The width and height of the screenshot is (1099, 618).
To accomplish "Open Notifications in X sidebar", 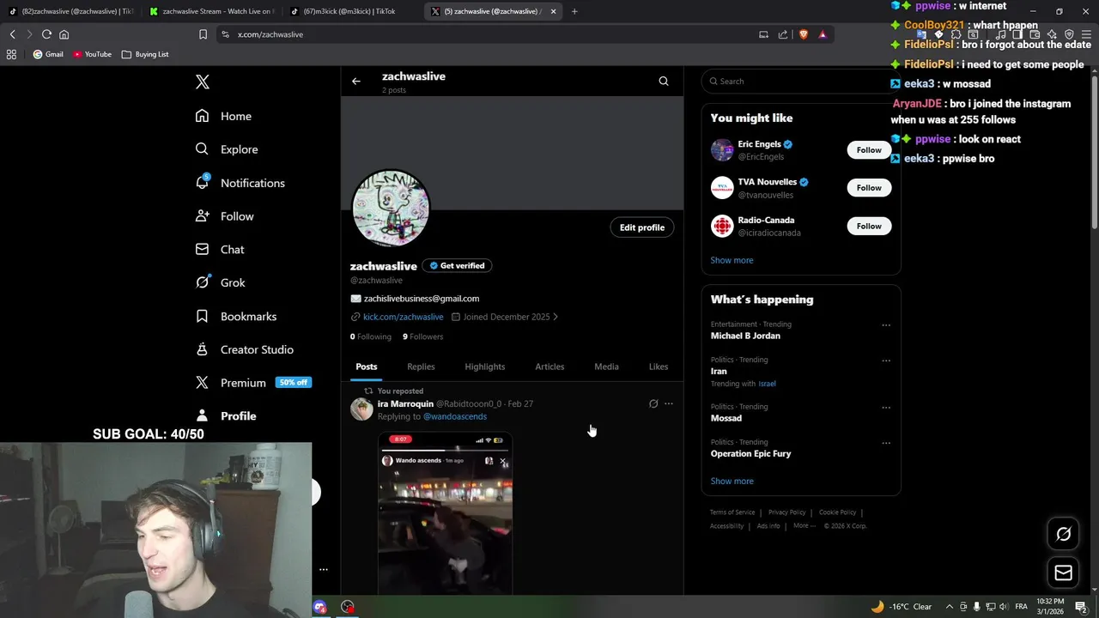I will click(240, 183).
